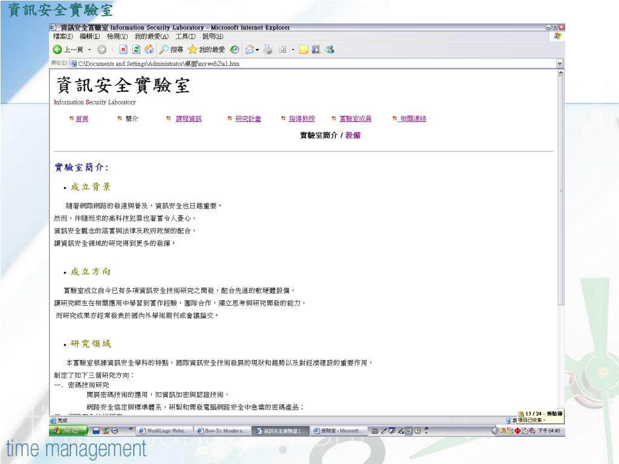Click the scrollbar up arrow of the page
619x464 pixels.
pyautogui.click(x=560, y=73)
